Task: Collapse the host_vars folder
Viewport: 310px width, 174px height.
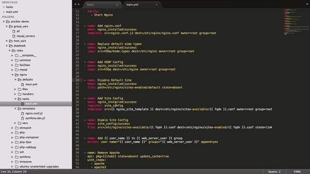Action: tap(7, 41)
